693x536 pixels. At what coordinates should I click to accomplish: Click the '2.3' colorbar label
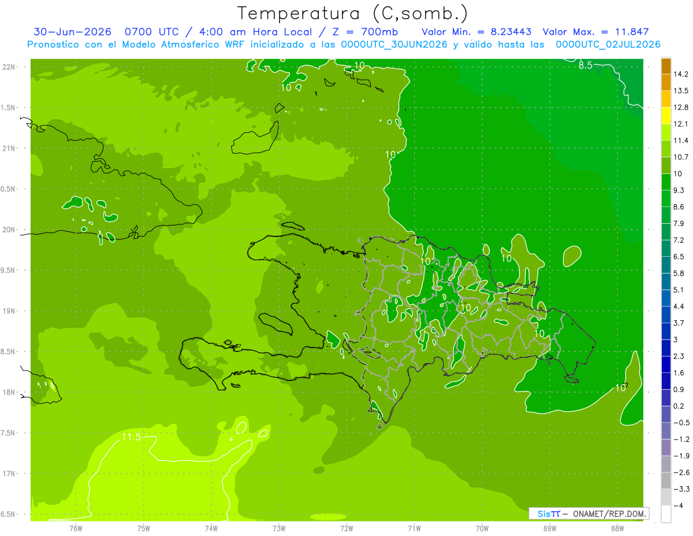click(x=680, y=356)
